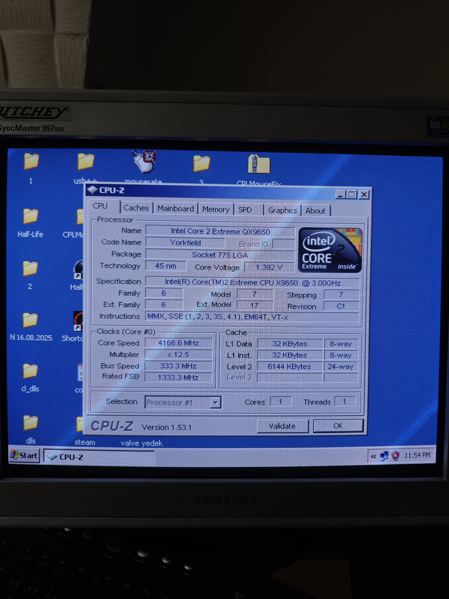Click the CPU-Z title bar icon

click(92, 190)
